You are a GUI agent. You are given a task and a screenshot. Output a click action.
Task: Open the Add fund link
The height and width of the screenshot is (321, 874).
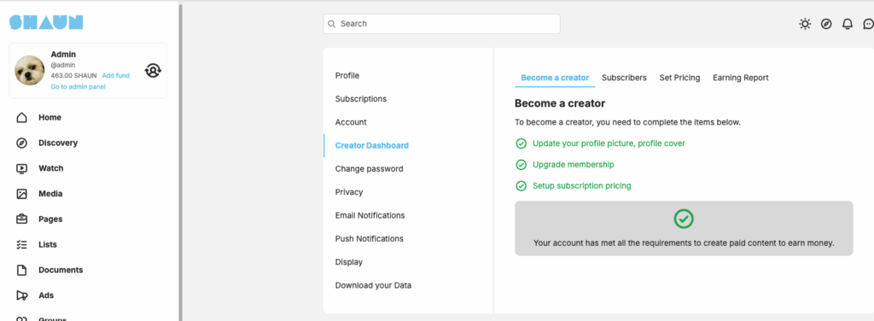coord(115,75)
